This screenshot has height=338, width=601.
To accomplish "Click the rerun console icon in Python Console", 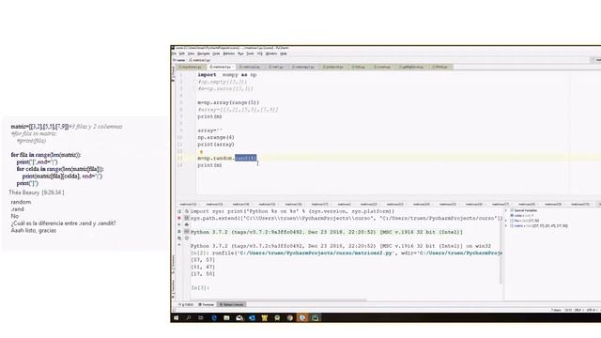I will 179,211.
